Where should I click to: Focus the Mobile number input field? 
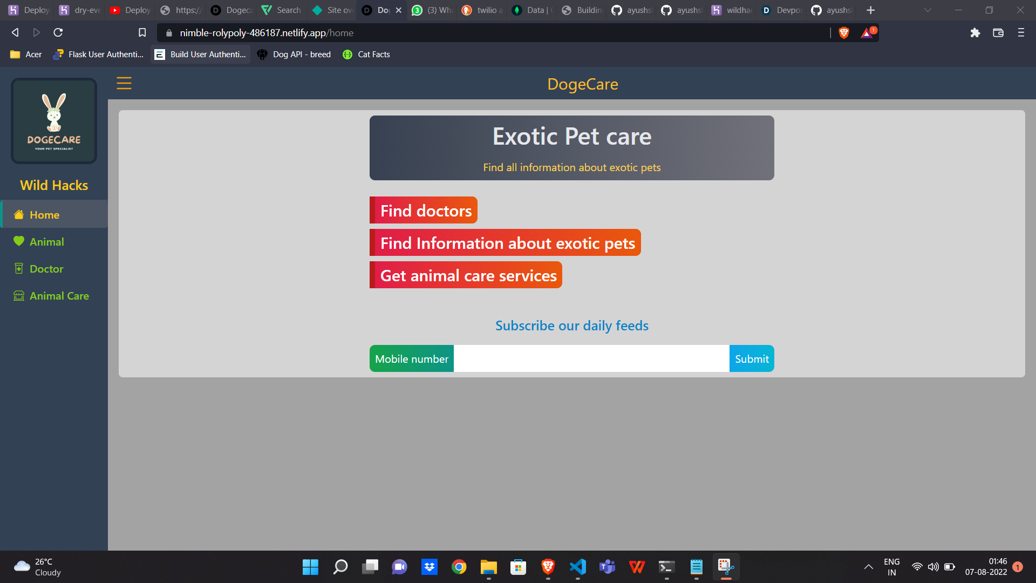[591, 359]
